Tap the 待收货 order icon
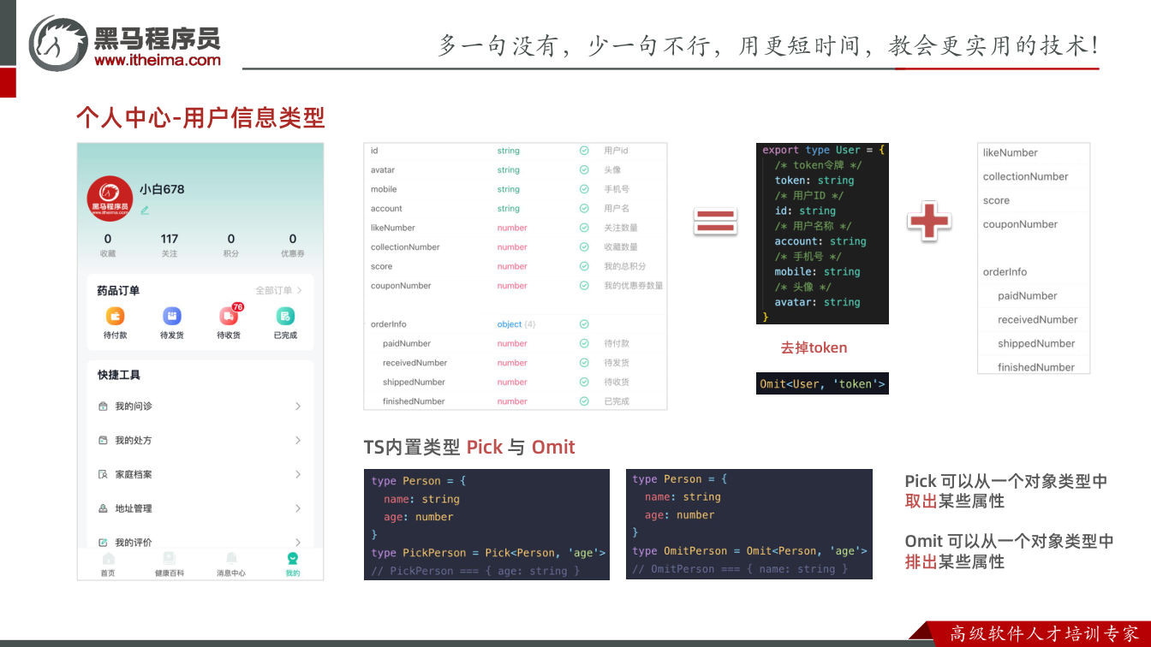1151x647 pixels. coord(229,316)
